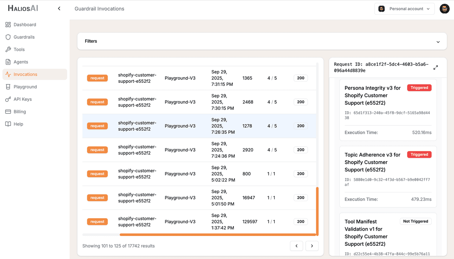Open the Dashboard panel icon
The height and width of the screenshot is (259, 454).
coord(8,24)
